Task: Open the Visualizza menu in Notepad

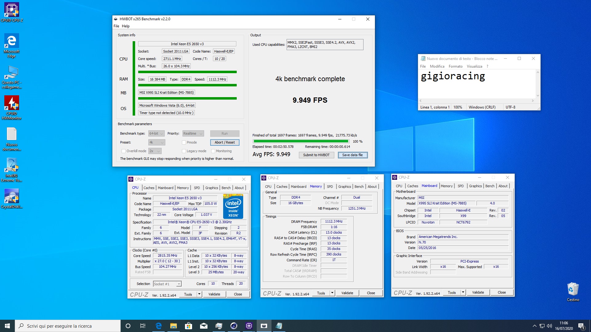Action: point(474,66)
